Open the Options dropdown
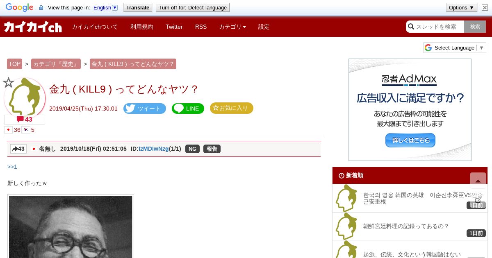 tap(461, 7)
